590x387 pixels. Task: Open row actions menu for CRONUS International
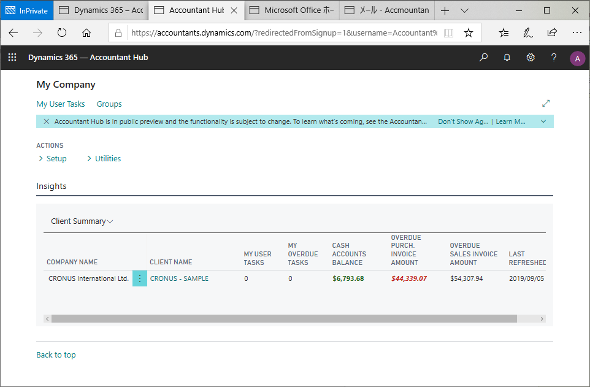click(140, 278)
